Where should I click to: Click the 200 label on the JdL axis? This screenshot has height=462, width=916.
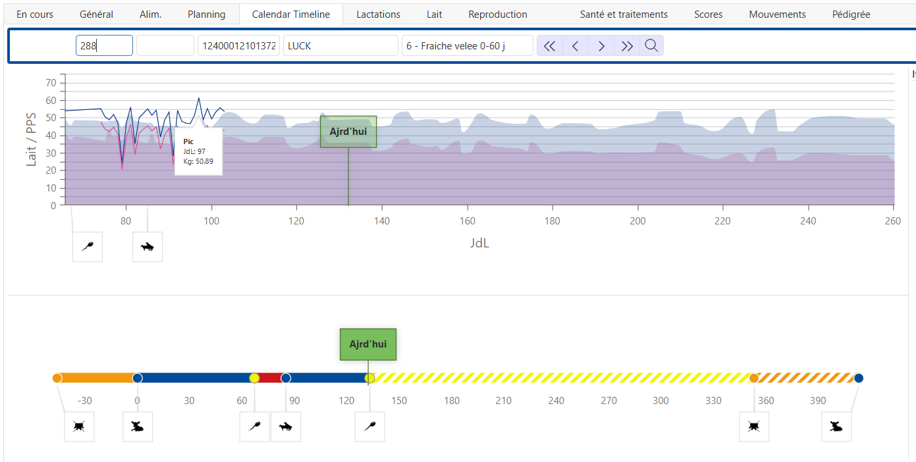[637, 221]
